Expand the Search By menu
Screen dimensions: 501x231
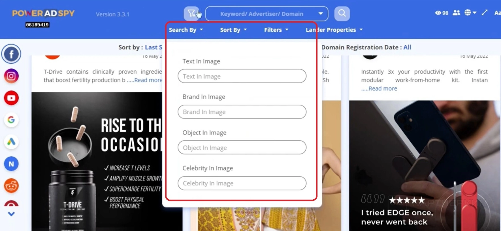click(186, 30)
